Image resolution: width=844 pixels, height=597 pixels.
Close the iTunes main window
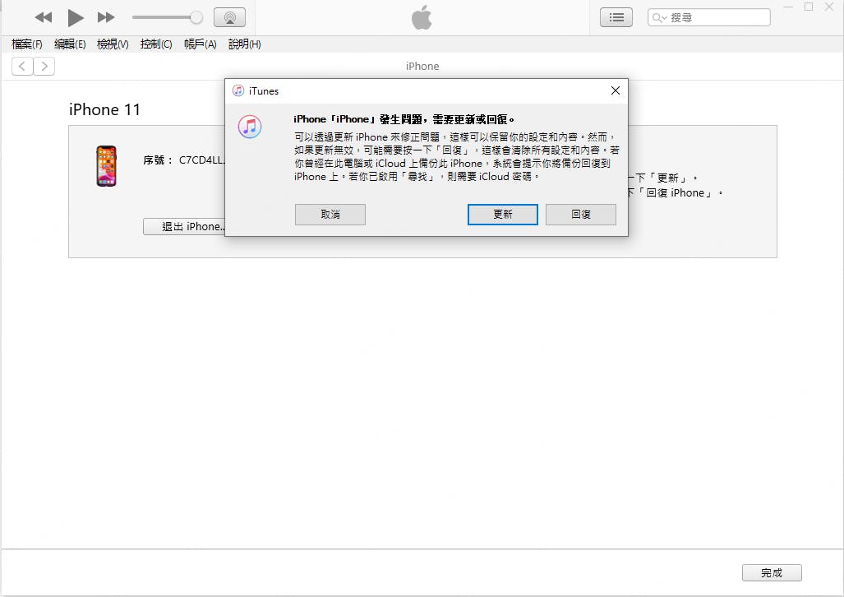click(x=829, y=7)
